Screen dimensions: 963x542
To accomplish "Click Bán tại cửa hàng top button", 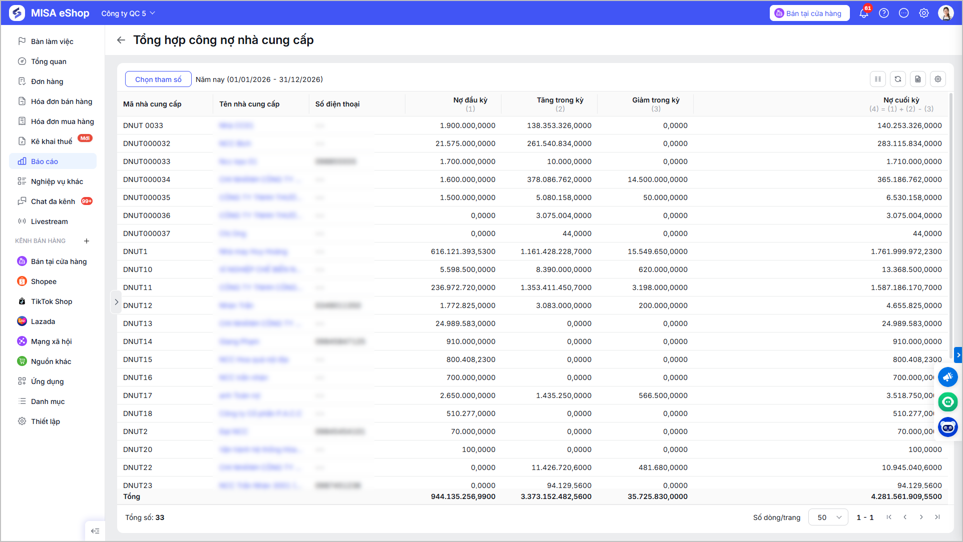I will (809, 13).
